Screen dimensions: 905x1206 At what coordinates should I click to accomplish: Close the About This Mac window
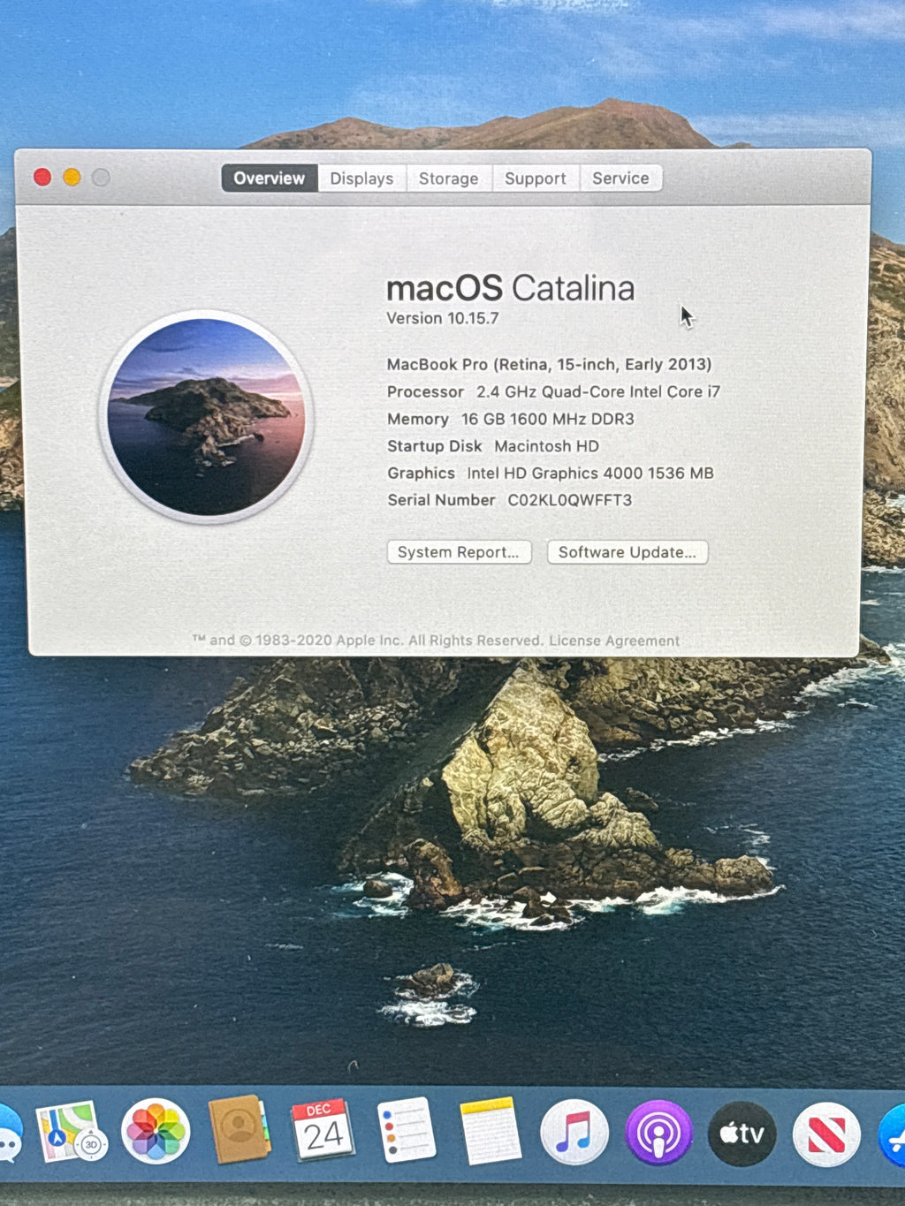[42, 177]
